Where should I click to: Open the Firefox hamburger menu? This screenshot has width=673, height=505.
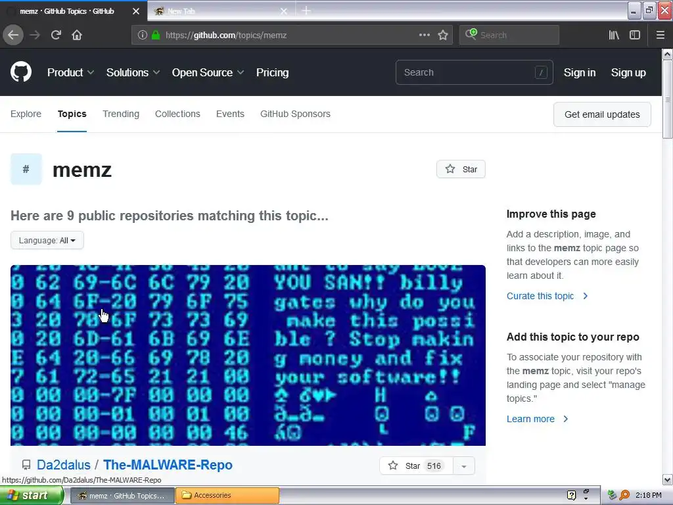pos(661,35)
